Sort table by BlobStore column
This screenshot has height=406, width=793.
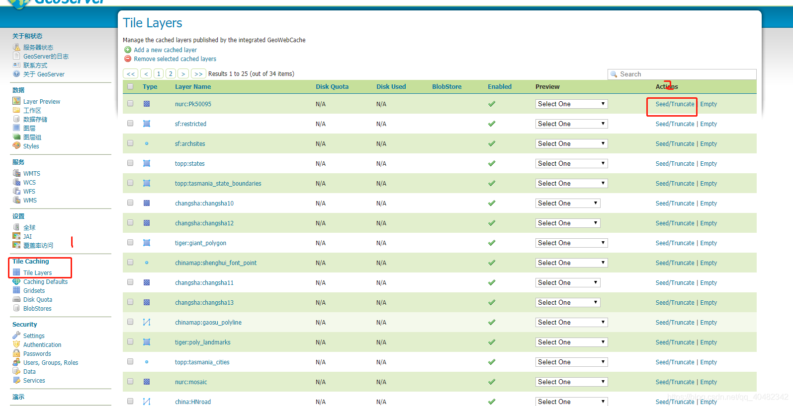tap(446, 86)
